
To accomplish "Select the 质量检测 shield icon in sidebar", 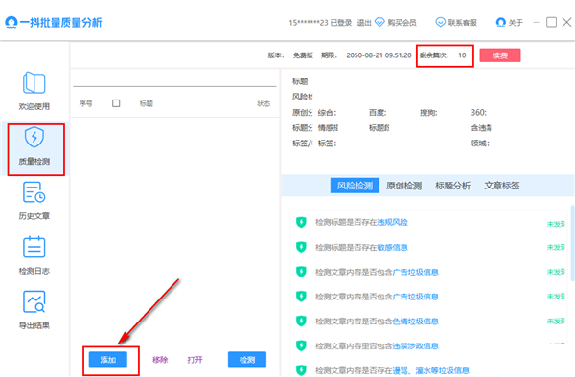I will coord(34,137).
